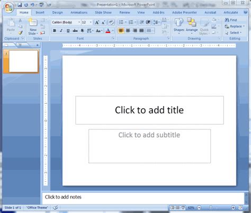251x213 pixels.
Task: Select the slide 1 thumbnail
Action: pyautogui.click(x=23, y=61)
